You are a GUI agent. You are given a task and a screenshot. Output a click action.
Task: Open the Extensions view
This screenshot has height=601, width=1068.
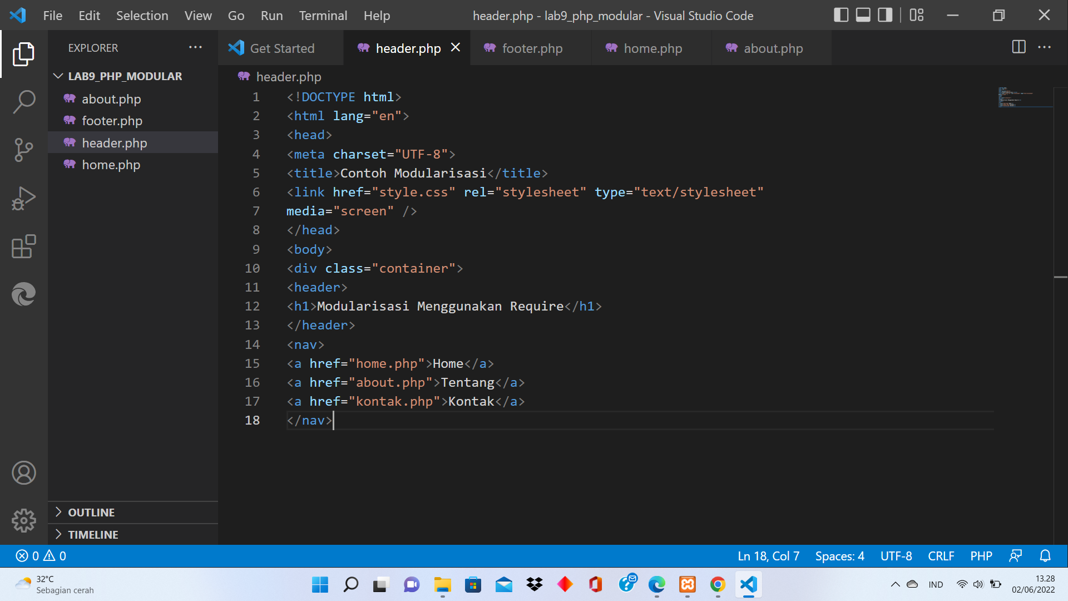[24, 247]
